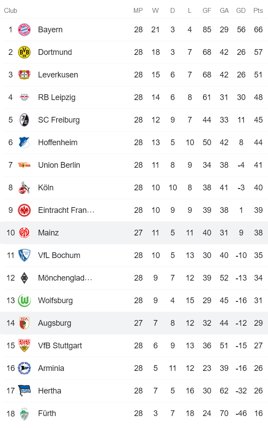Open the Mainz team page
Viewport: 268px width, 428px height.
[47, 232]
